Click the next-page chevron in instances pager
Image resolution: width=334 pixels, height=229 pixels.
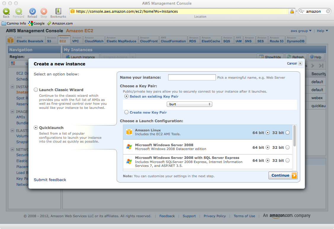312,66
